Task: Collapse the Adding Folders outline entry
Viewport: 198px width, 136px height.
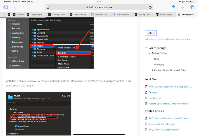Action: coord(150,53)
